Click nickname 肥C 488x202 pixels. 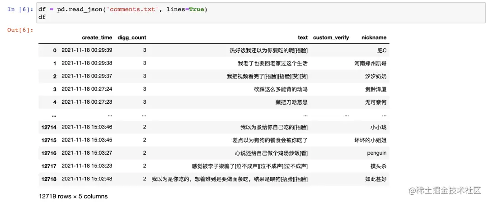381,50
